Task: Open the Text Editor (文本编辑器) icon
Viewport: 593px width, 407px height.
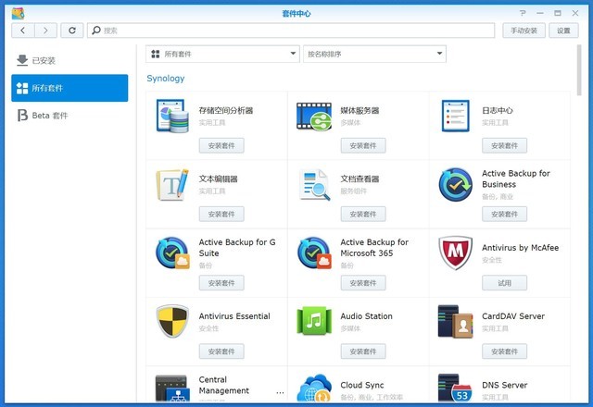Action: (172, 185)
